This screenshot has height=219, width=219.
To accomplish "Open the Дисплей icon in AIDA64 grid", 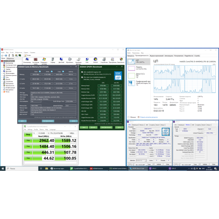I will (x=61, y=59).
